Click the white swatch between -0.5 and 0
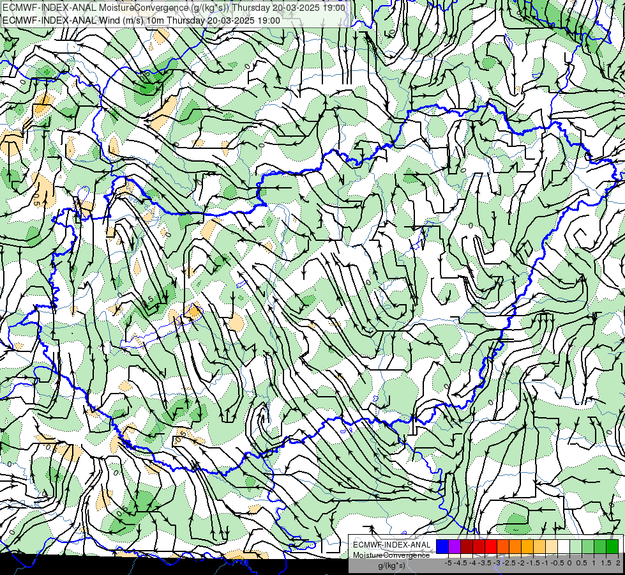The width and height of the screenshot is (625, 575). click(564, 547)
